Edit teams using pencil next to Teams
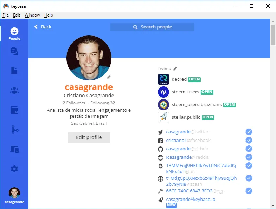The width and height of the screenshot is (276, 209). 175,69
